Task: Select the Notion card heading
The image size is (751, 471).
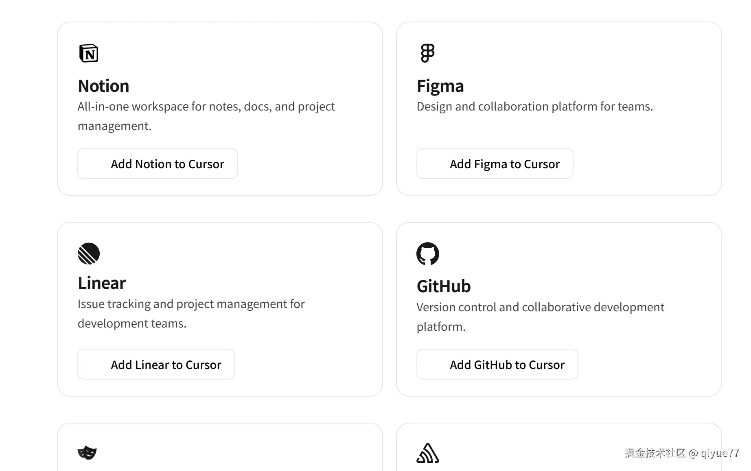Action: (x=103, y=86)
